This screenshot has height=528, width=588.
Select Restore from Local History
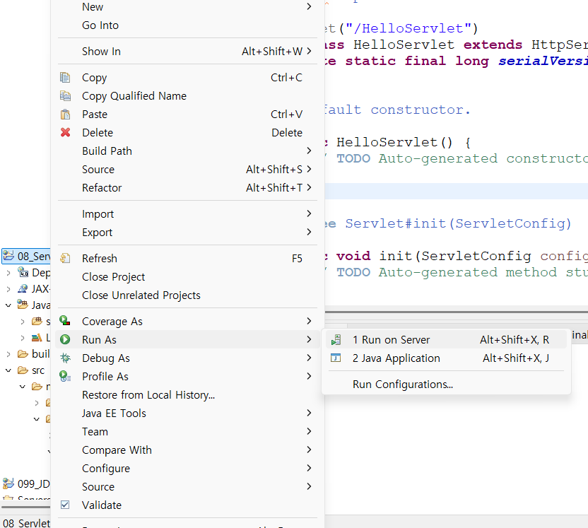(187, 395)
